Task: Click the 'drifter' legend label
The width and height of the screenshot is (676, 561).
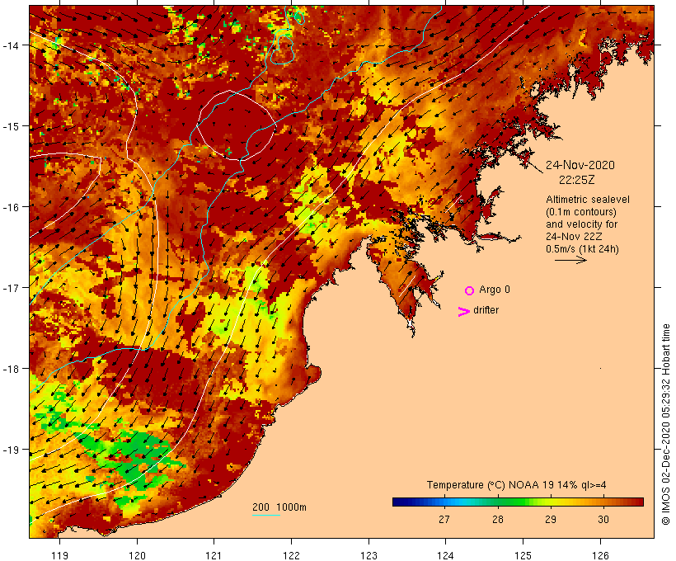Action: (486, 310)
